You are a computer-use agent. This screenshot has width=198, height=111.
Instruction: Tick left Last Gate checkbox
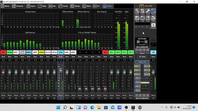tap(137, 44)
